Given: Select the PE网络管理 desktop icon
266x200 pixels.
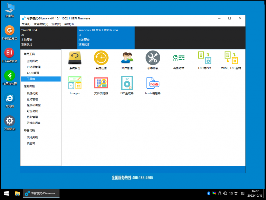Looking at the screenshot, I should tap(10, 78).
